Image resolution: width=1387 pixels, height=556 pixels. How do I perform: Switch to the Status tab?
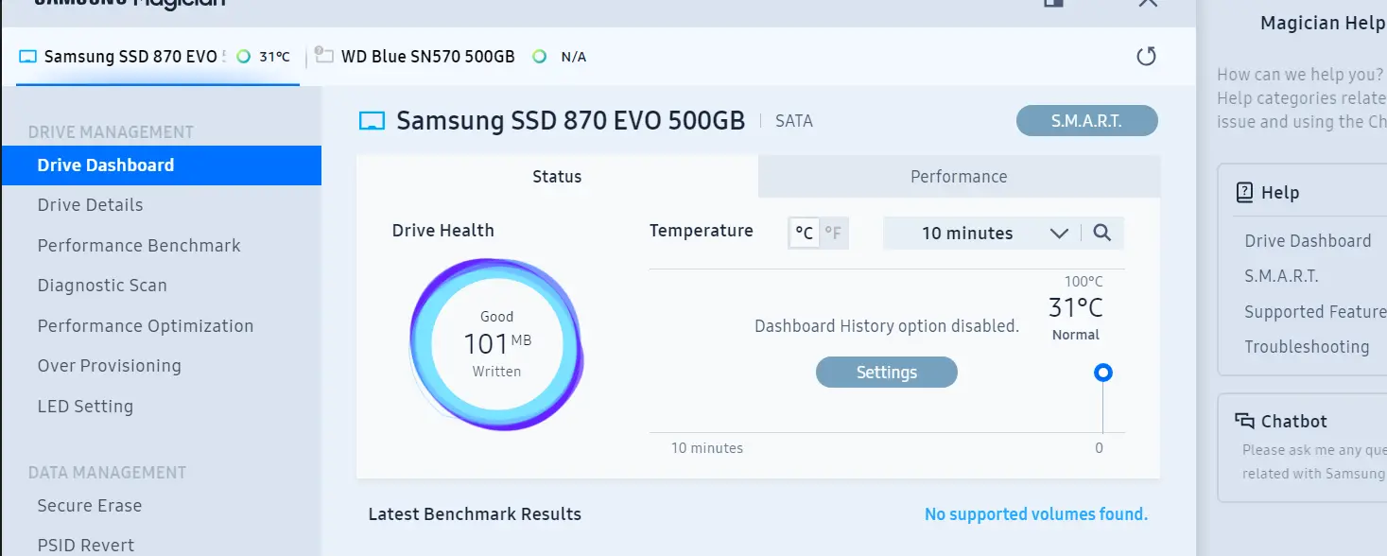click(x=557, y=177)
